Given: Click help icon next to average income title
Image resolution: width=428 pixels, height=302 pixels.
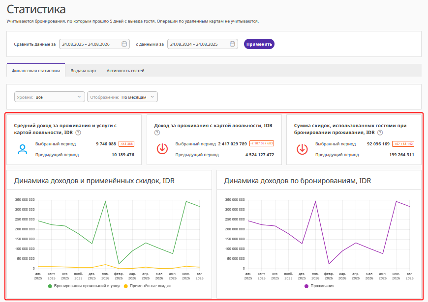Looking at the screenshot, I should coord(78,133).
